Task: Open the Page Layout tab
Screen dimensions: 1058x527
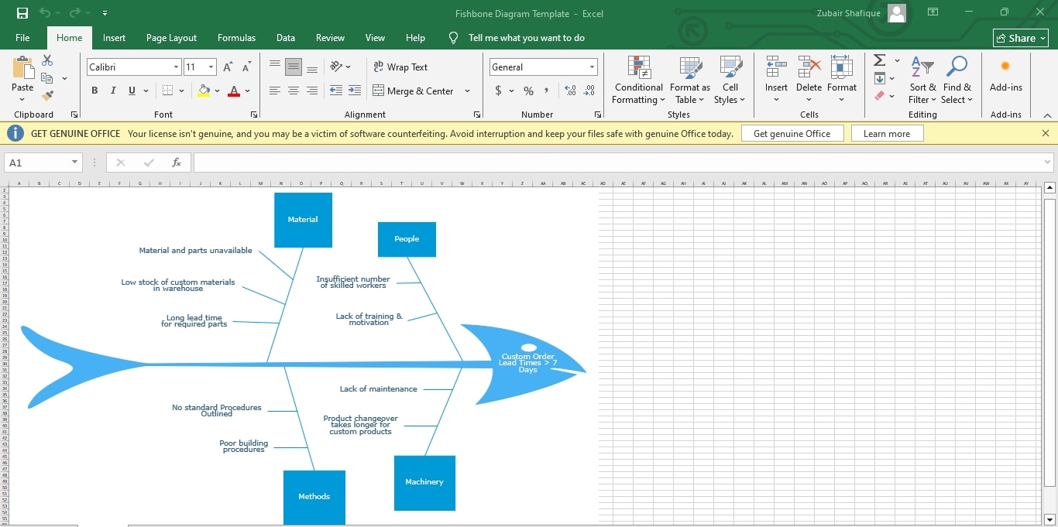Action: (x=170, y=37)
